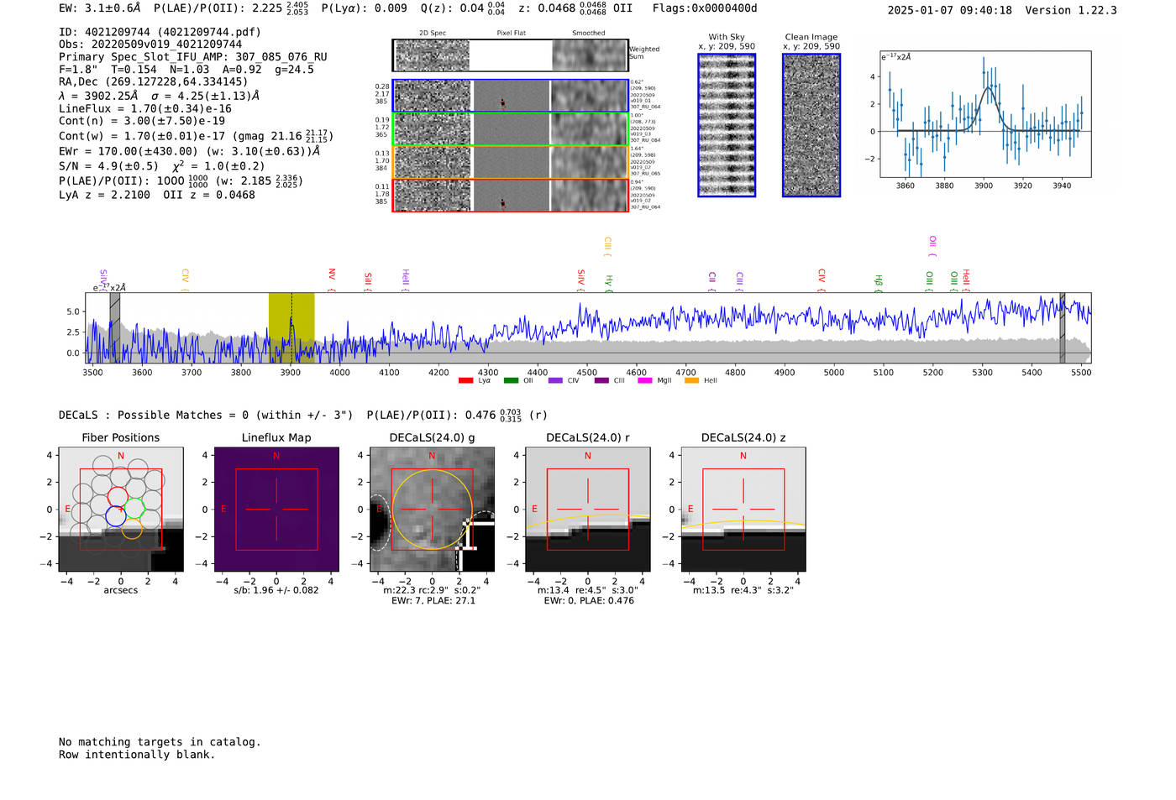
Task: Click the orange HeII legend swatch
Action: click(x=692, y=381)
